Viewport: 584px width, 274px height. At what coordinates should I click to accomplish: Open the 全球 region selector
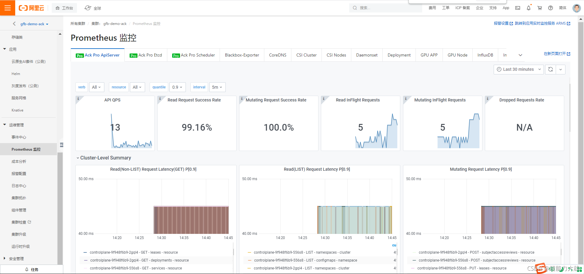point(93,8)
